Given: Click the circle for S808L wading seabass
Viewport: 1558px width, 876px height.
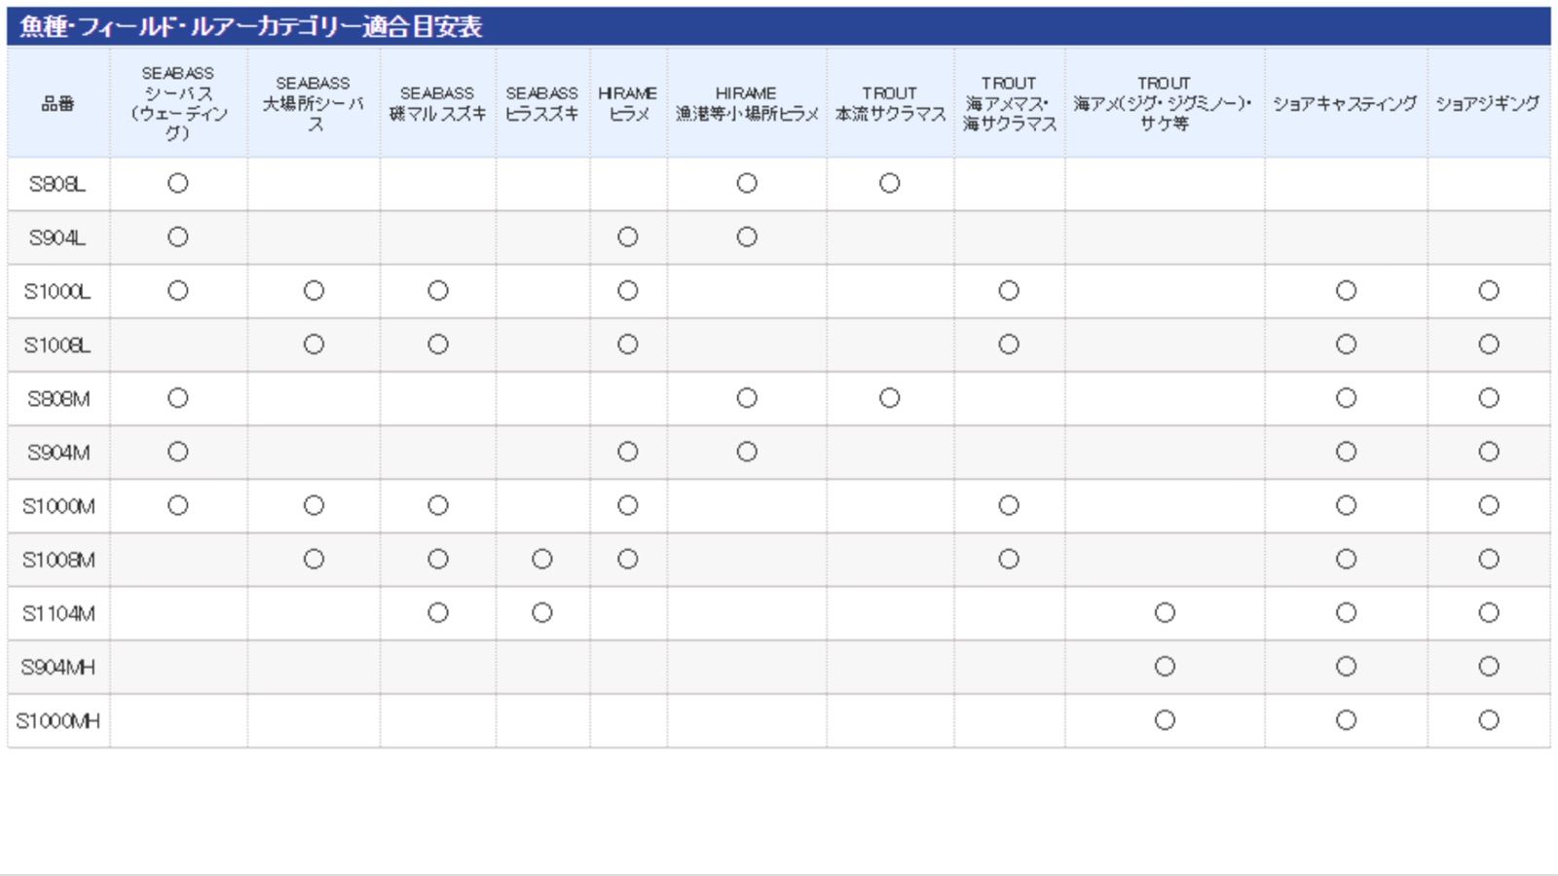Looking at the screenshot, I should 177,183.
